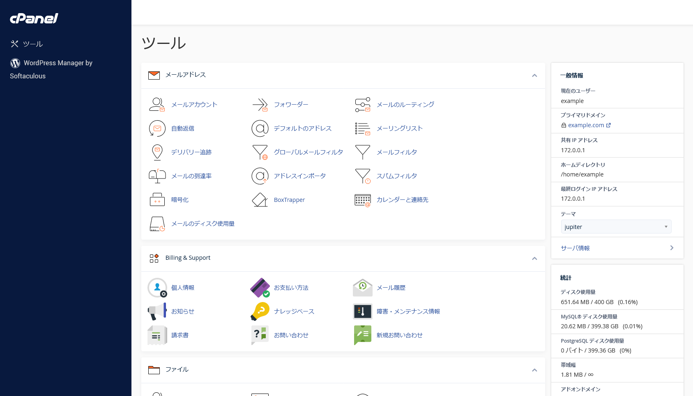Open カレンダーと連絡先 calendar and contacts
Viewport: 693px width, 396px height.
tap(403, 200)
